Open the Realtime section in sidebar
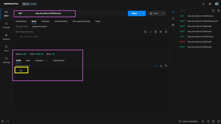This screenshot has height=124, width=221. pyautogui.click(x=6, y=37)
